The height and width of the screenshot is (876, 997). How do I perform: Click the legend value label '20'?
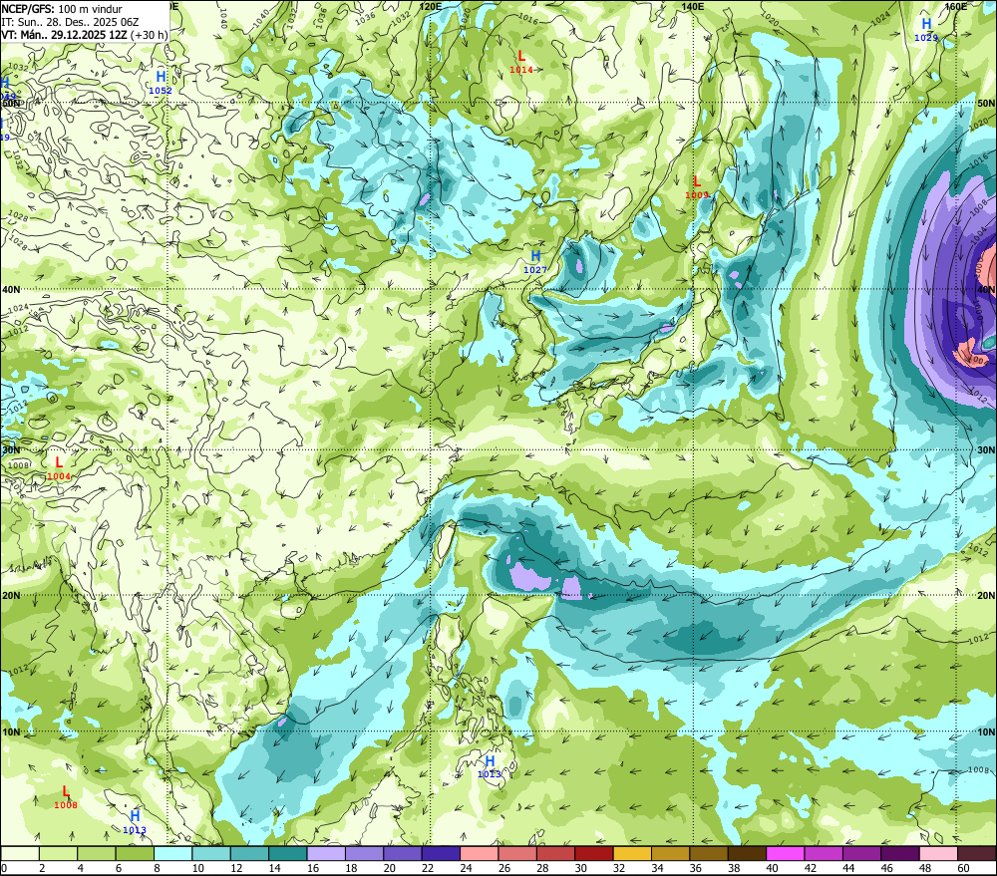pos(389,868)
